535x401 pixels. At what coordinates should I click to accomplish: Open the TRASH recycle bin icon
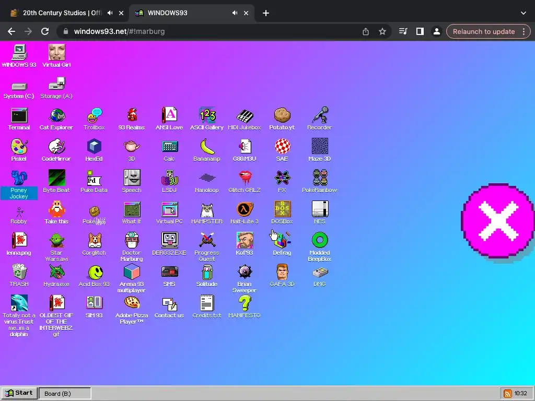(x=19, y=276)
